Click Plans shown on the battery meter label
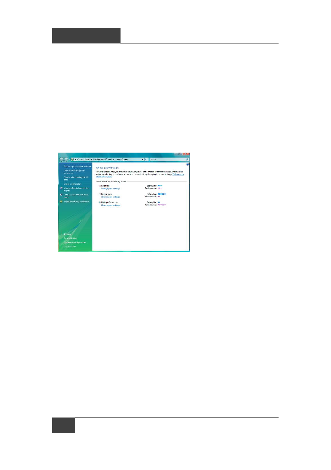Viewport: 331px width, 470px height. (x=111, y=181)
